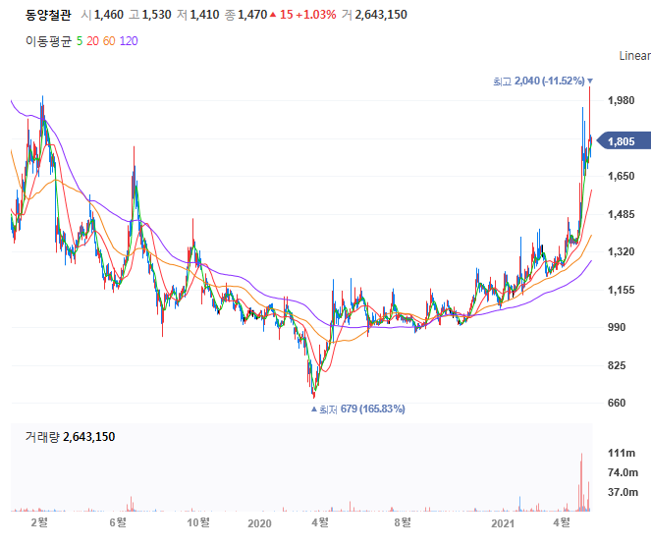Image resolution: width=651 pixels, height=546 pixels.
Task: Select the 20-day moving average label
Action: [92, 41]
